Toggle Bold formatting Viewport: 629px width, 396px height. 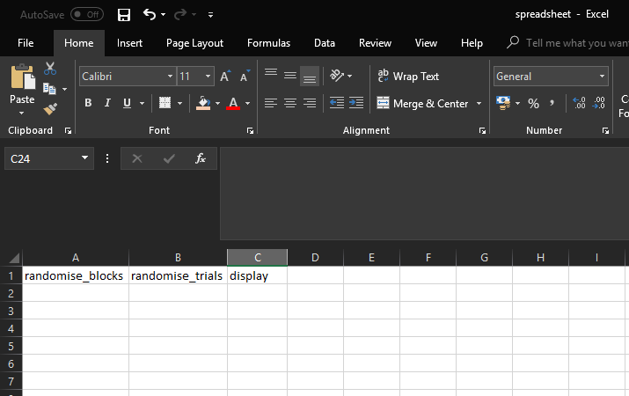pyautogui.click(x=88, y=104)
